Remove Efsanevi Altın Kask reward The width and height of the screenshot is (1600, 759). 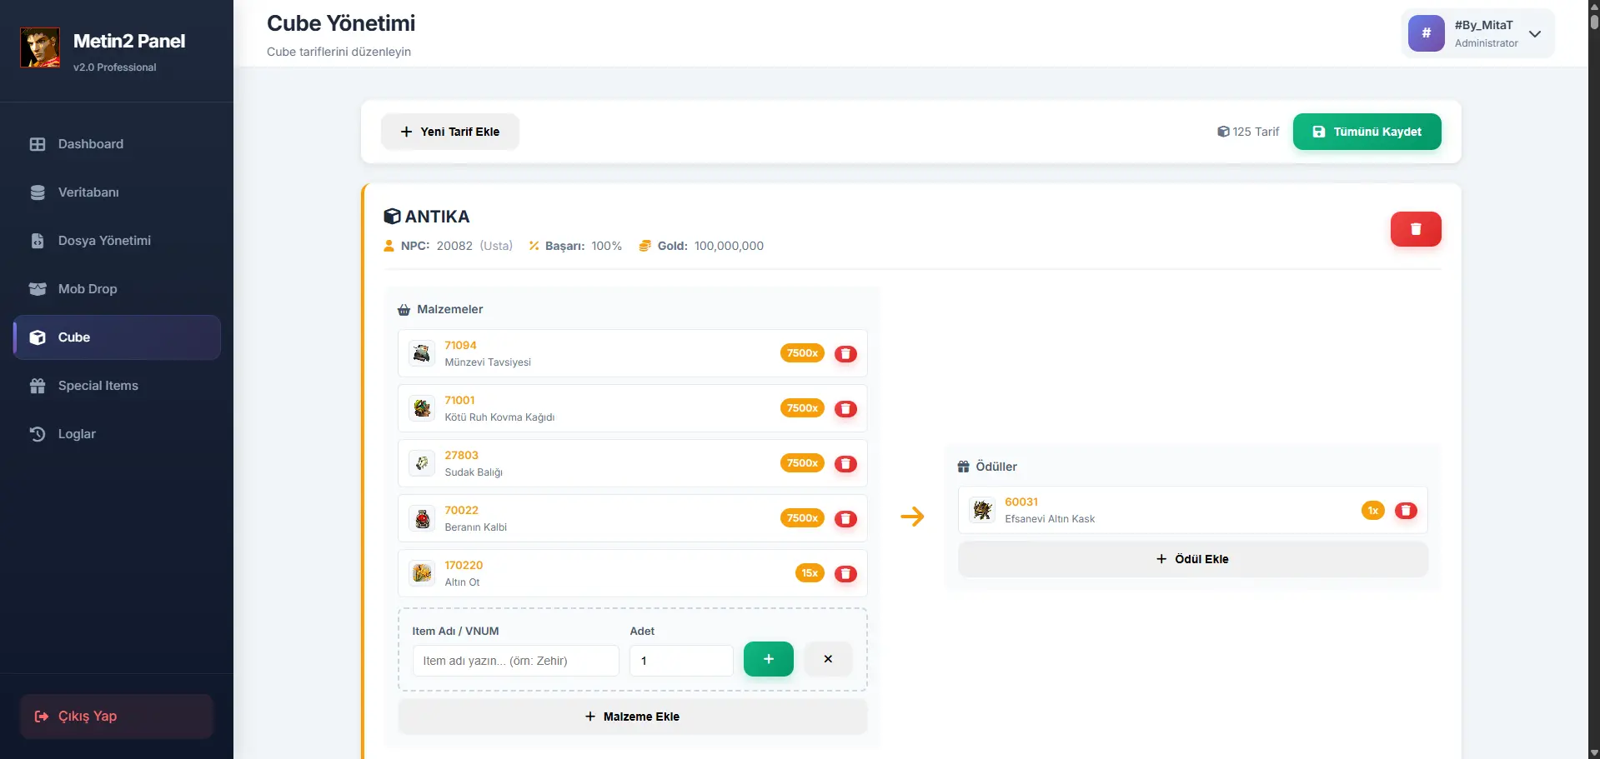pos(1406,511)
